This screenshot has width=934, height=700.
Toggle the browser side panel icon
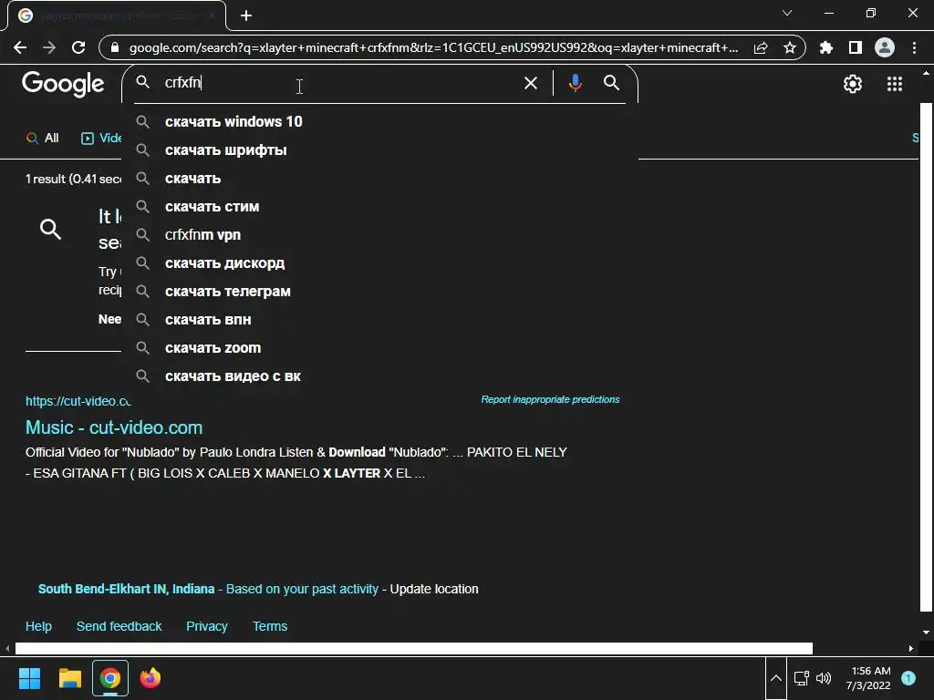click(x=856, y=47)
